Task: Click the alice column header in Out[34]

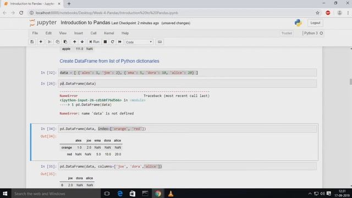Action: [x=117, y=141]
